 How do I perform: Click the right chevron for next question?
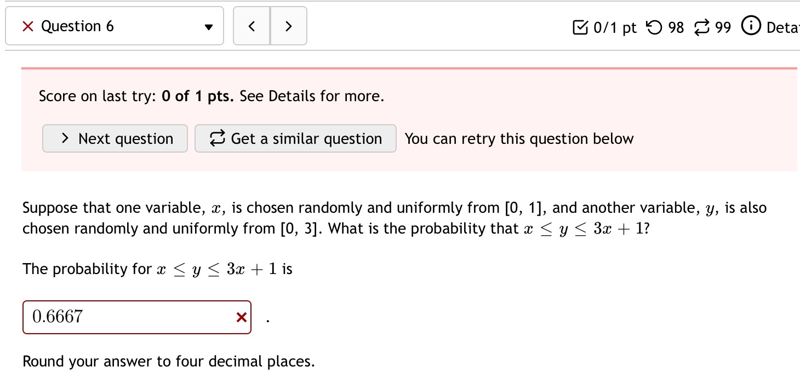pyautogui.click(x=289, y=26)
